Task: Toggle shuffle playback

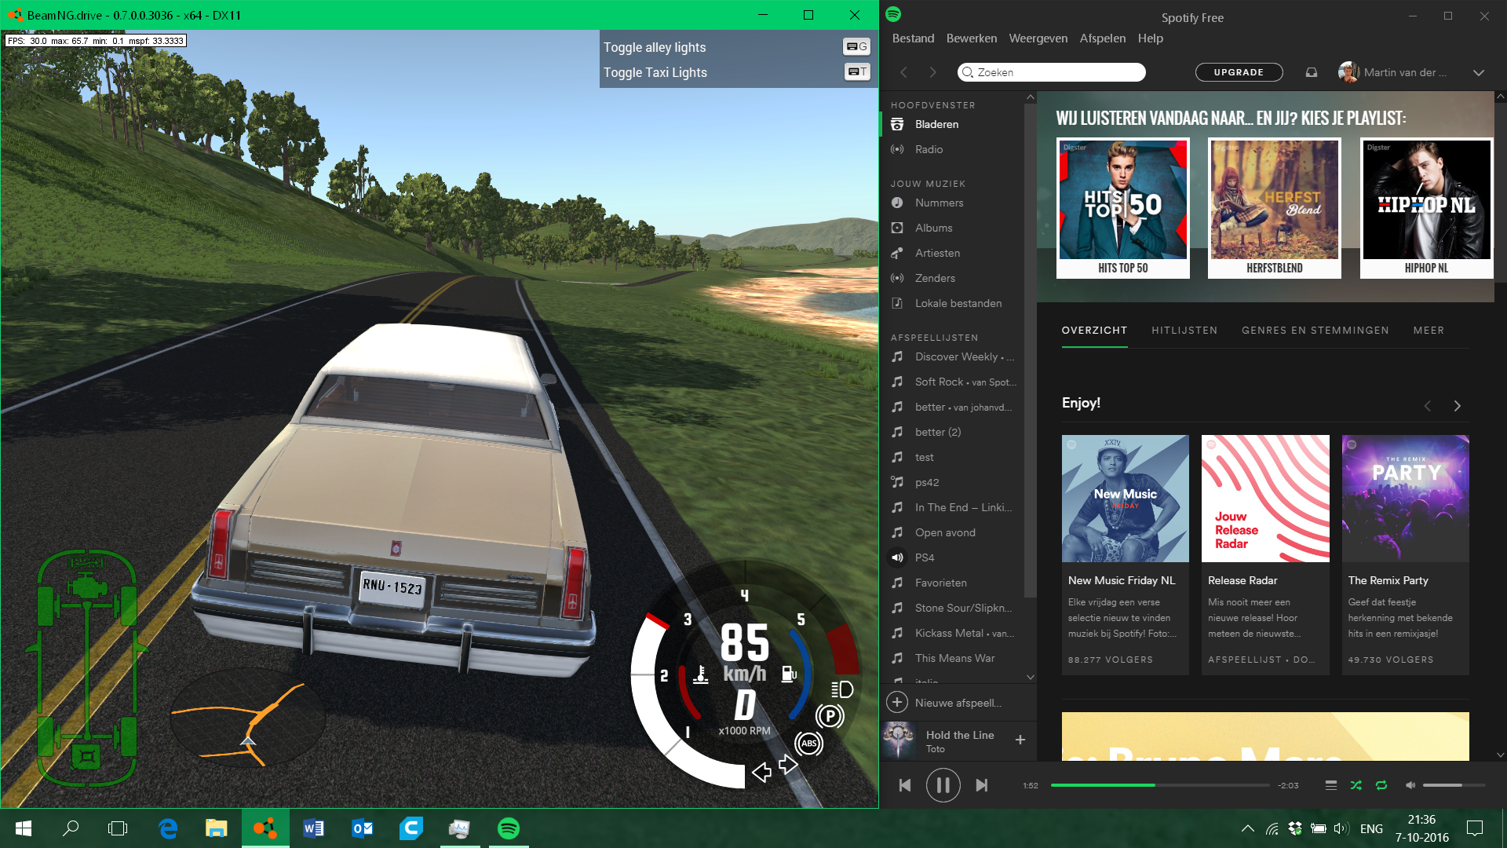Action: [x=1356, y=785]
